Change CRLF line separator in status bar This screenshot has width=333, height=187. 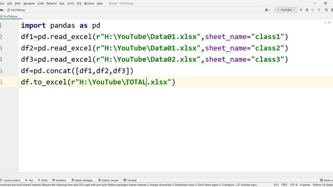[x=285, y=185]
